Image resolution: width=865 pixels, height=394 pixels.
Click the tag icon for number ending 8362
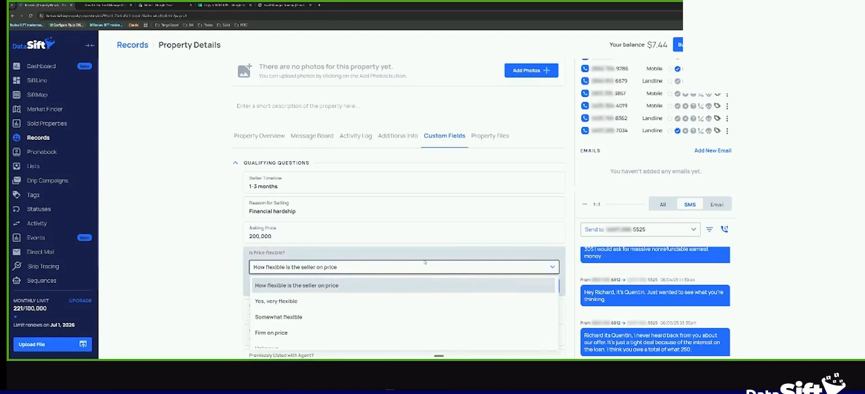(717, 118)
